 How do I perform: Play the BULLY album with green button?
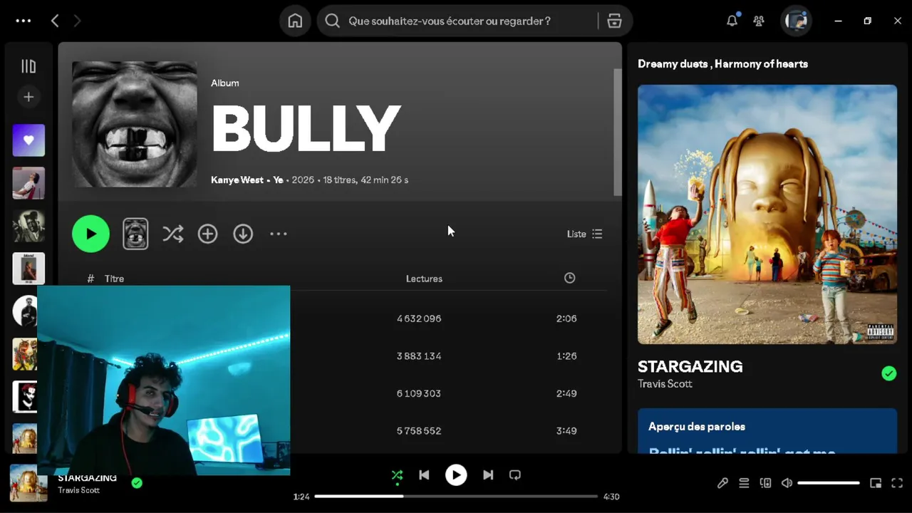90,234
